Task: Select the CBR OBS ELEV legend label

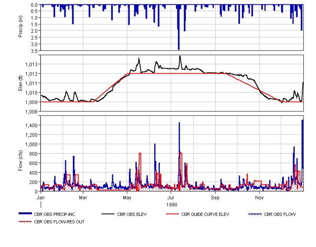Action: [132, 214]
